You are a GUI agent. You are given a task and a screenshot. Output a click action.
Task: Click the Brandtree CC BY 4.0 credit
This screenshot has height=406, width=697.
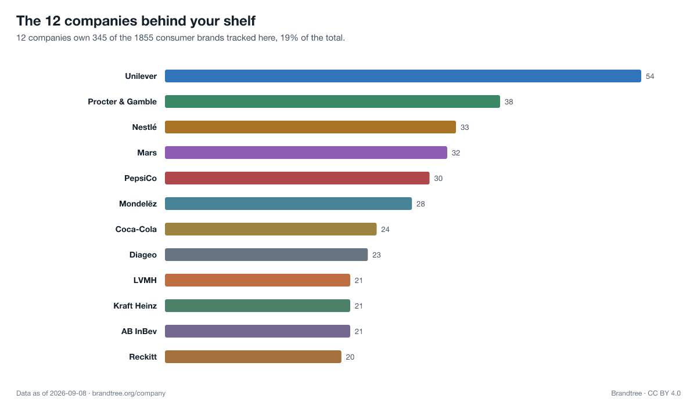coord(646,393)
